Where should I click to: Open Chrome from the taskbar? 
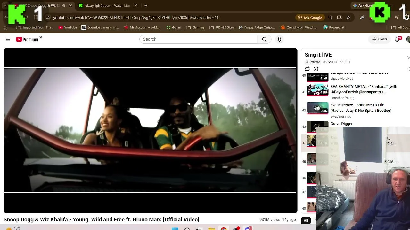coord(224,228)
